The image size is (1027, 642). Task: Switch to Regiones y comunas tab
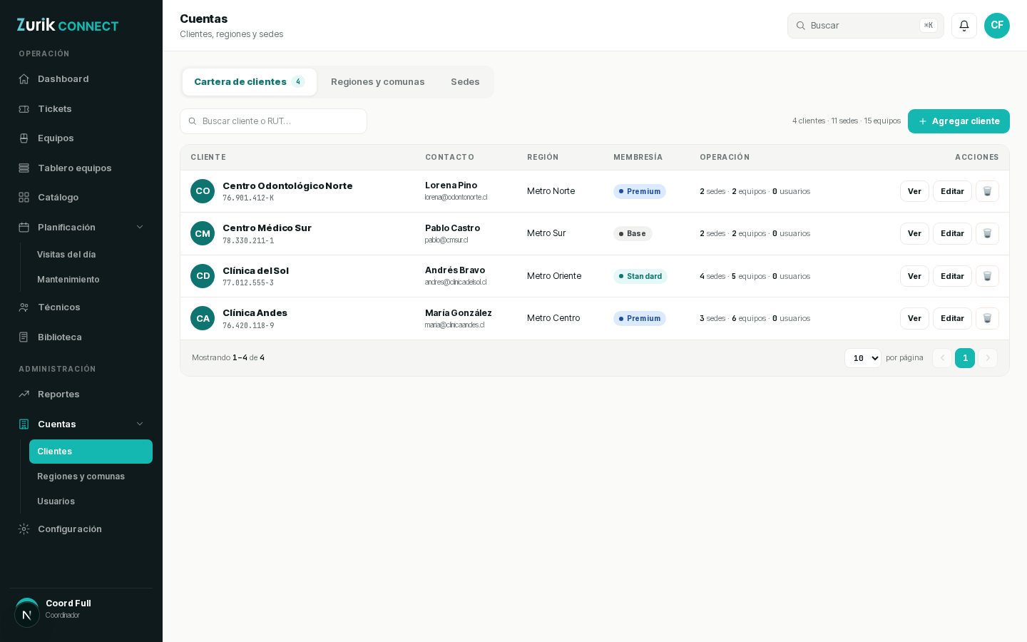click(378, 82)
